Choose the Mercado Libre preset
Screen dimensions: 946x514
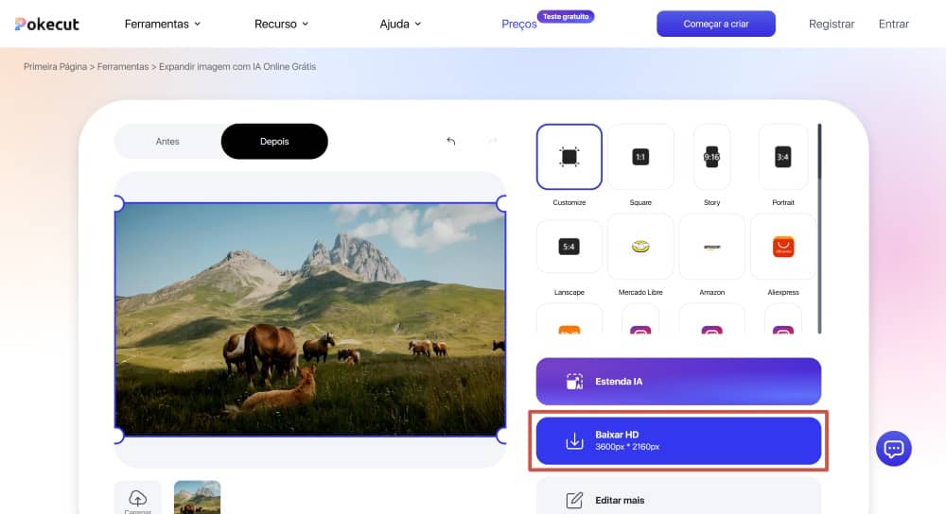click(x=640, y=247)
